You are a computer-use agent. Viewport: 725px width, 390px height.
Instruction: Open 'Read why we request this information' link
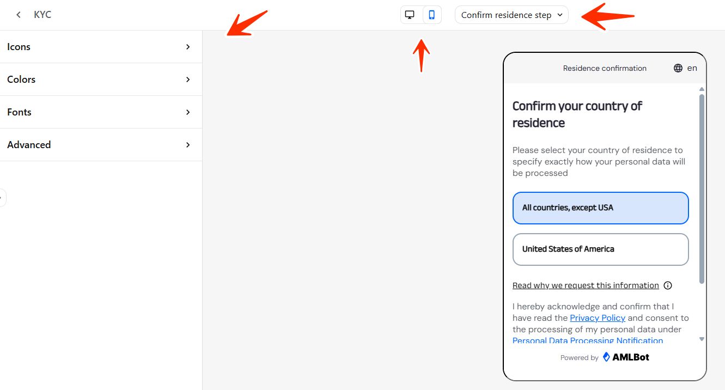[x=586, y=285]
